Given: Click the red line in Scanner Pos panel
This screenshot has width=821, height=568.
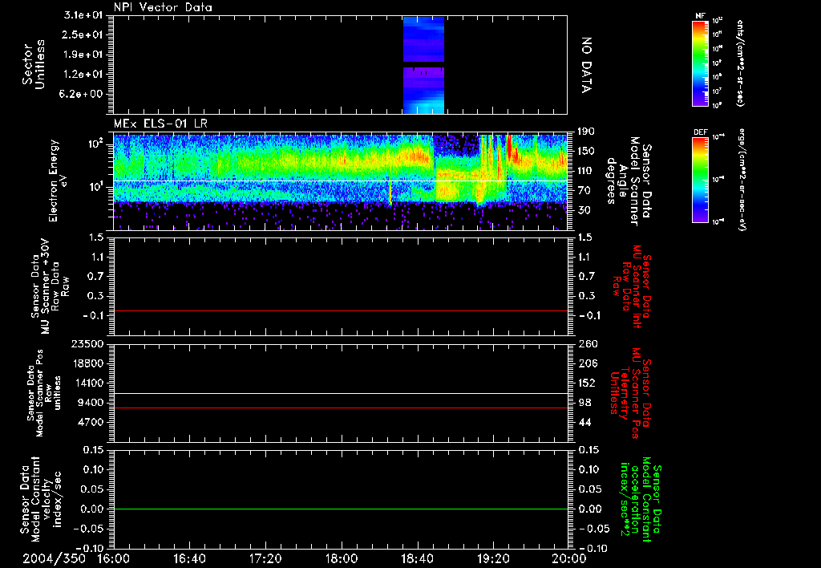Looking at the screenshot, I should pyautogui.click(x=340, y=408).
